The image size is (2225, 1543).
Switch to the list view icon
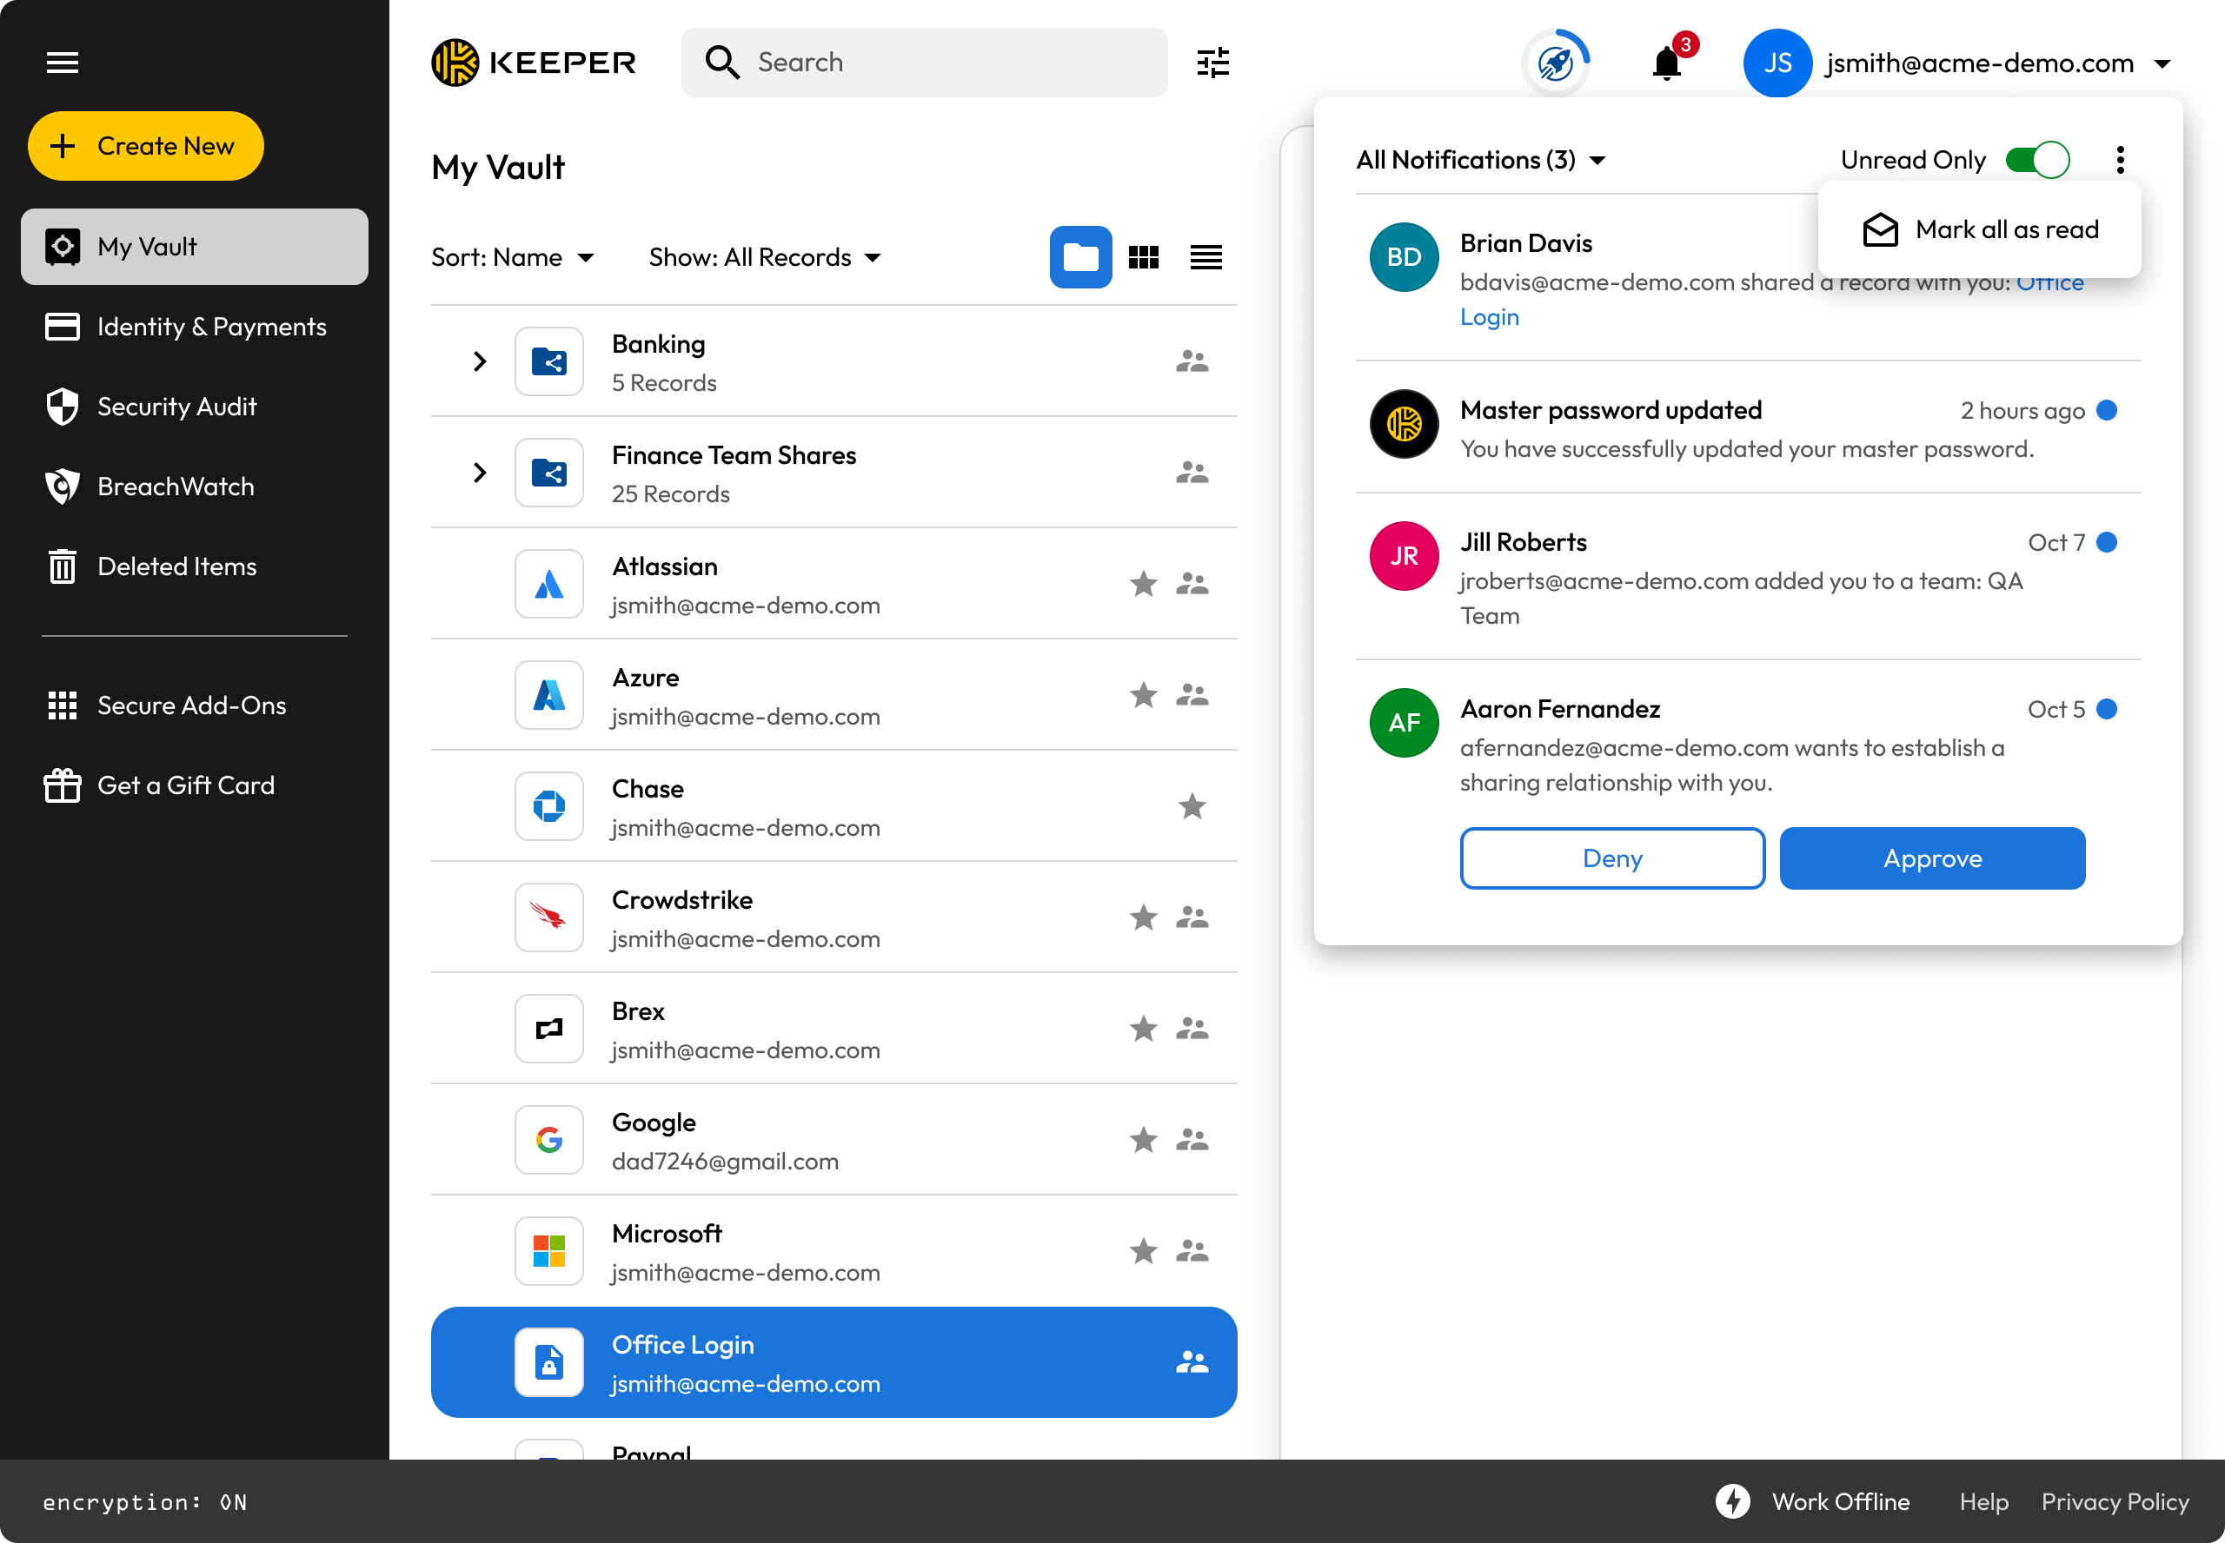point(1205,257)
